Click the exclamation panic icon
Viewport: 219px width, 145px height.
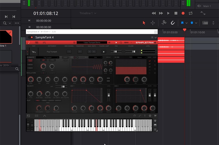[145, 116]
